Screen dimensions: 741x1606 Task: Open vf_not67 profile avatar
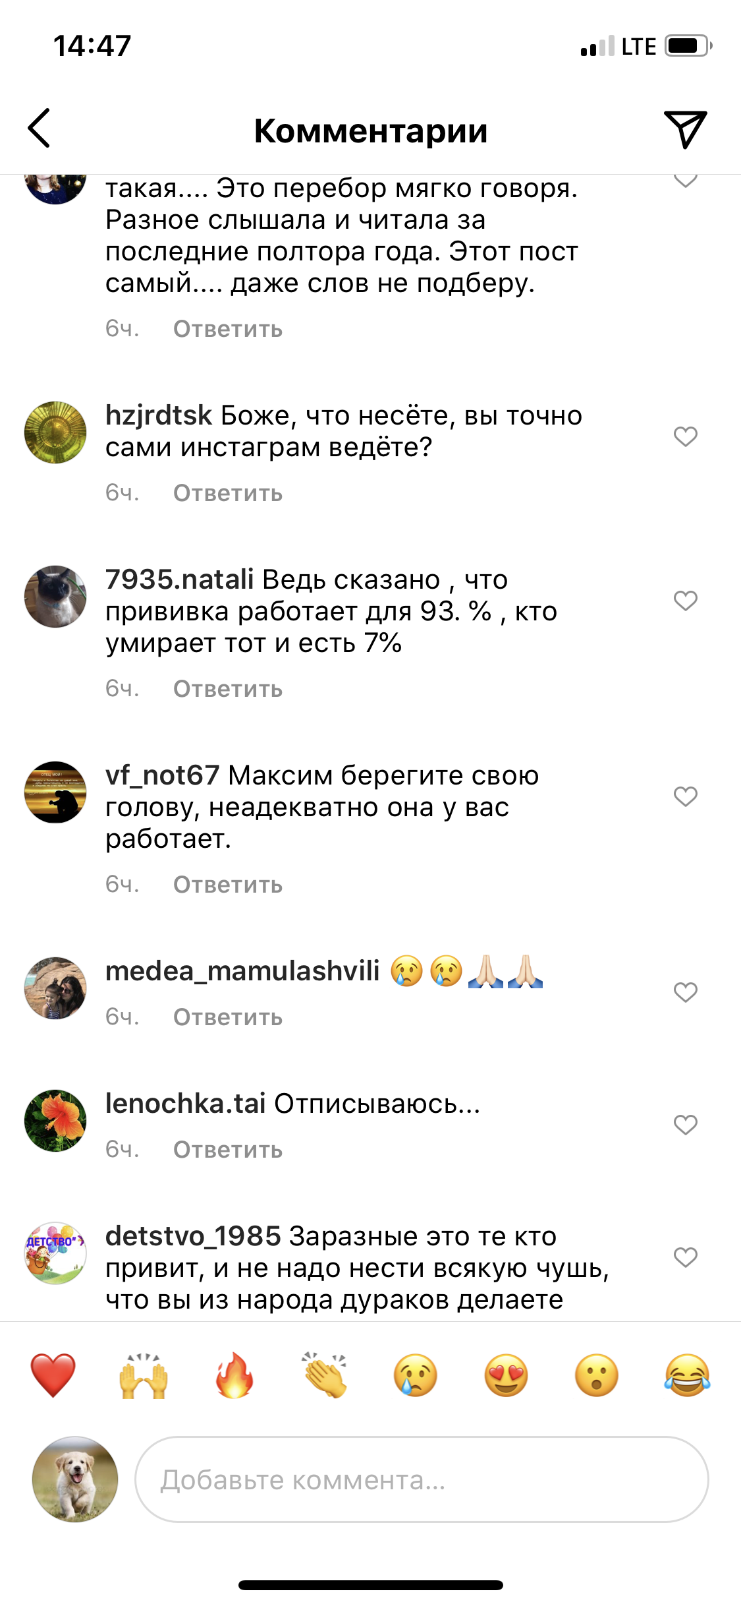(55, 792)
